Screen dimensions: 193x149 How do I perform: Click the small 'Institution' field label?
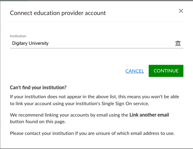18,36
